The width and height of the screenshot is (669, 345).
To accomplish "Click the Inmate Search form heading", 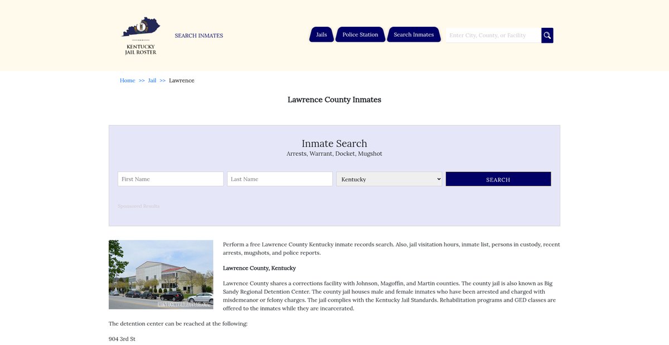I will click(x=334, y=144).
